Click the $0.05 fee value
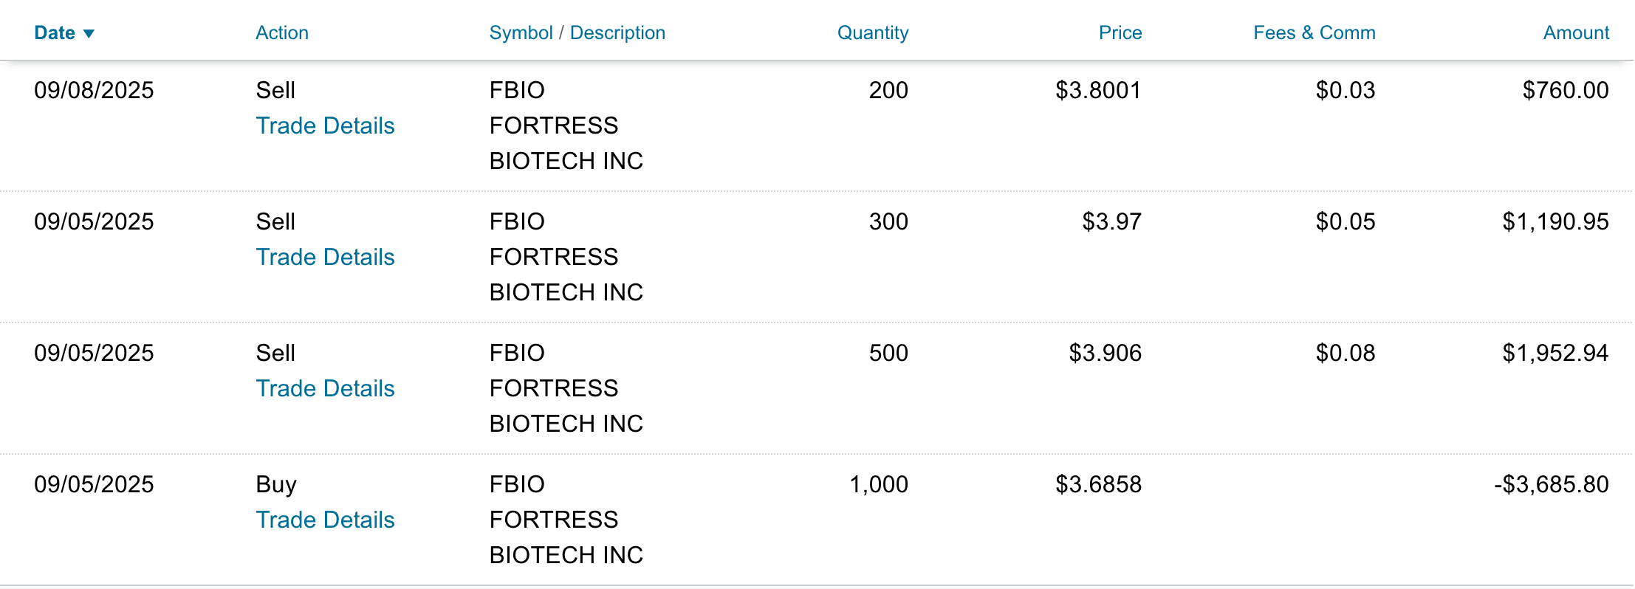 pyautogui.click(x=1345, y=221)
